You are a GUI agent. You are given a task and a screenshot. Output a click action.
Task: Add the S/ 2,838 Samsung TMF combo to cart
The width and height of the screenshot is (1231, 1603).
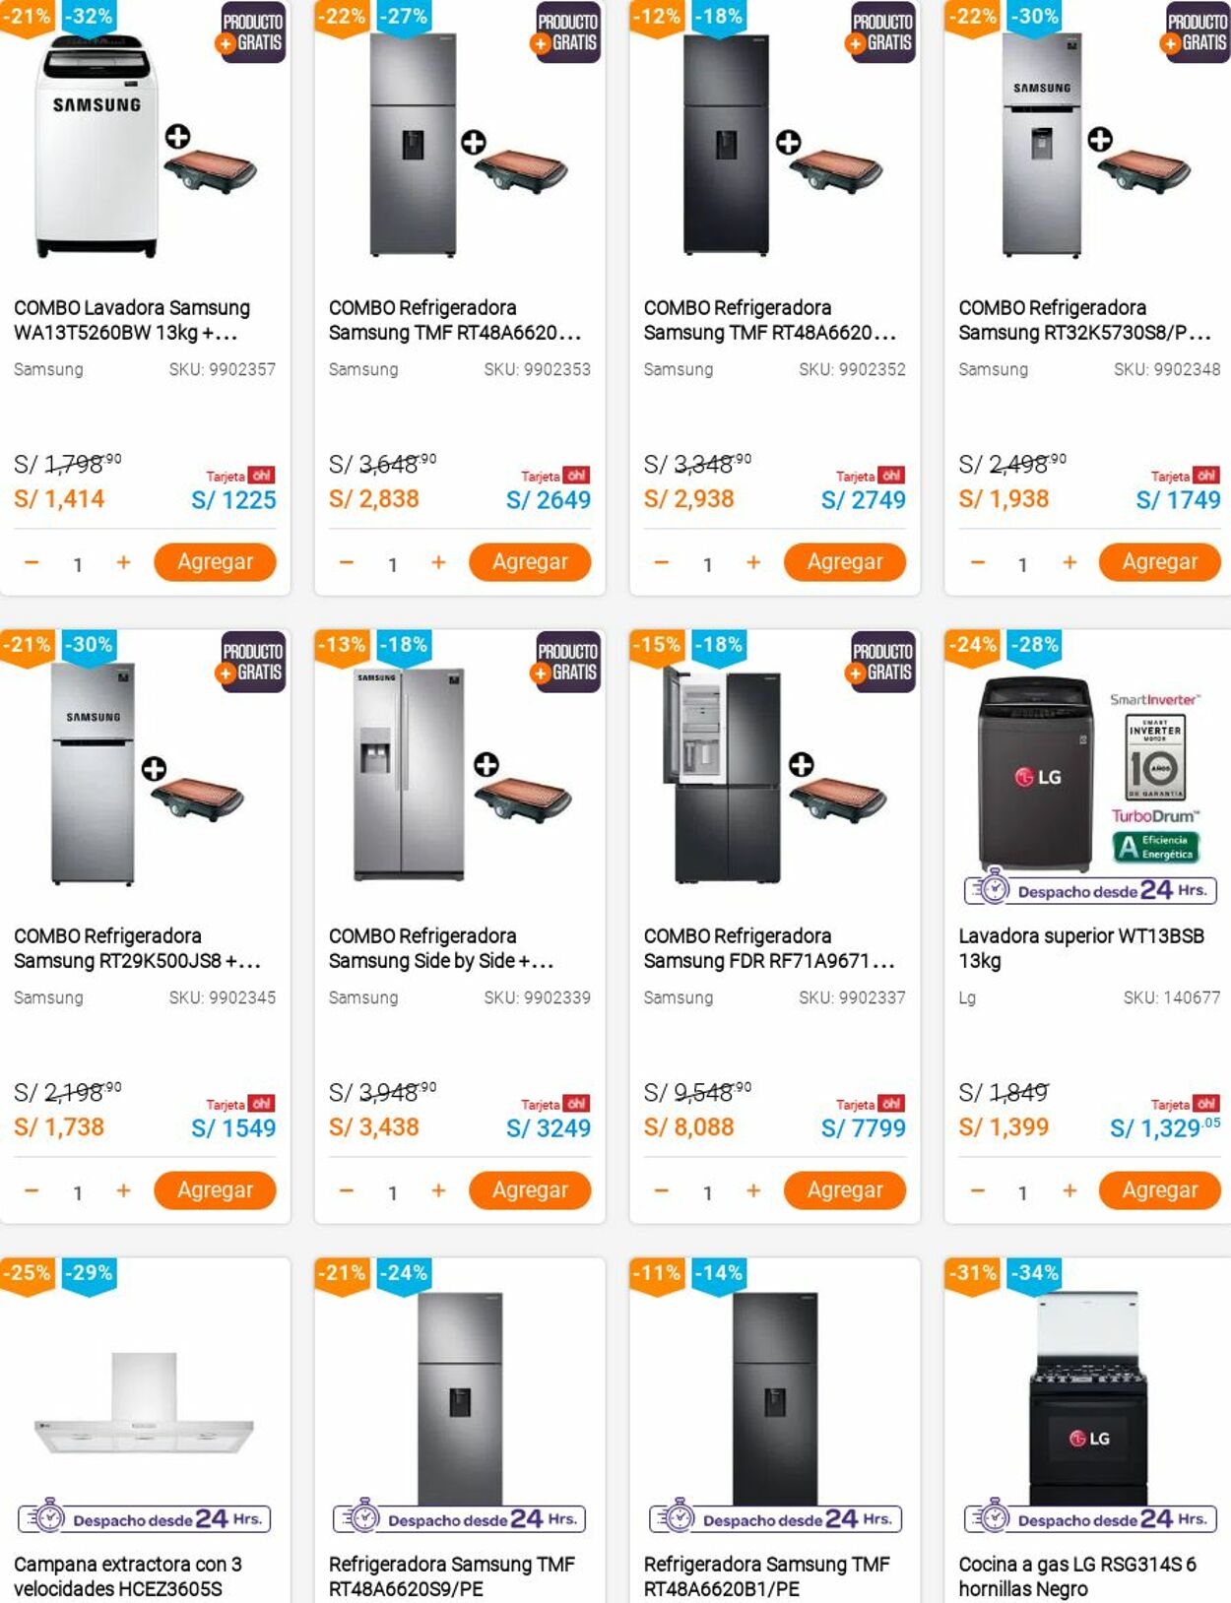click(x=530, y=562)
